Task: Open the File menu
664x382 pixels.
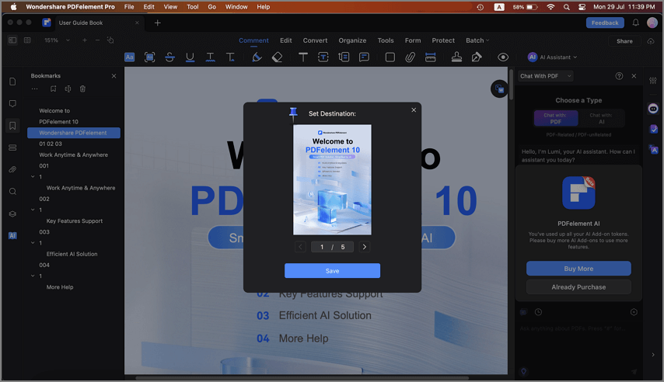Action: pos(129,7)
